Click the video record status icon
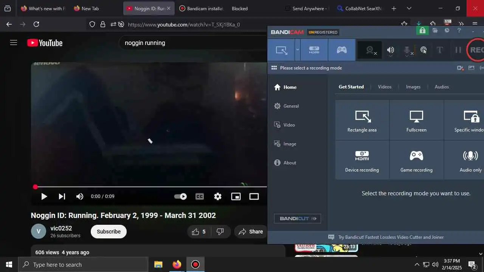This screenshot has height=272, width=484. point(460,68)
